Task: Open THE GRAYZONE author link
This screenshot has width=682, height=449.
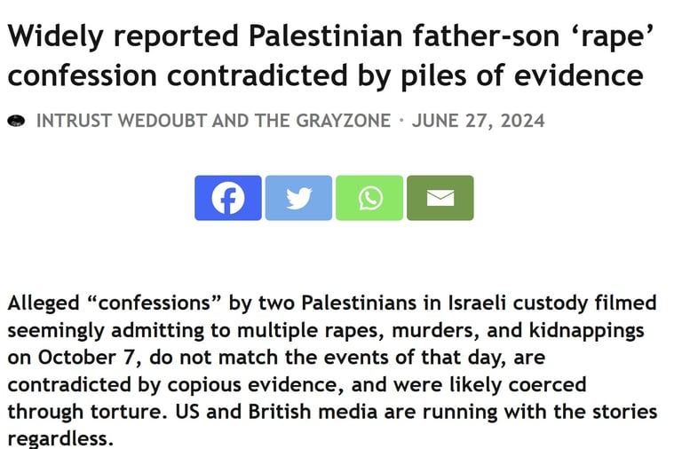Action: [322, 121]
